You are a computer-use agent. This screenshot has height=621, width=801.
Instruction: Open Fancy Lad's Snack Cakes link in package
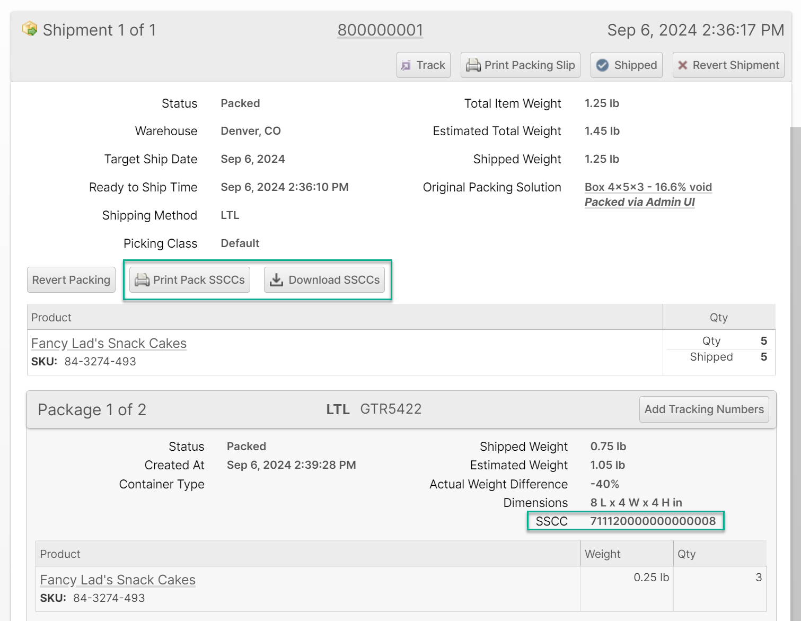118,580
